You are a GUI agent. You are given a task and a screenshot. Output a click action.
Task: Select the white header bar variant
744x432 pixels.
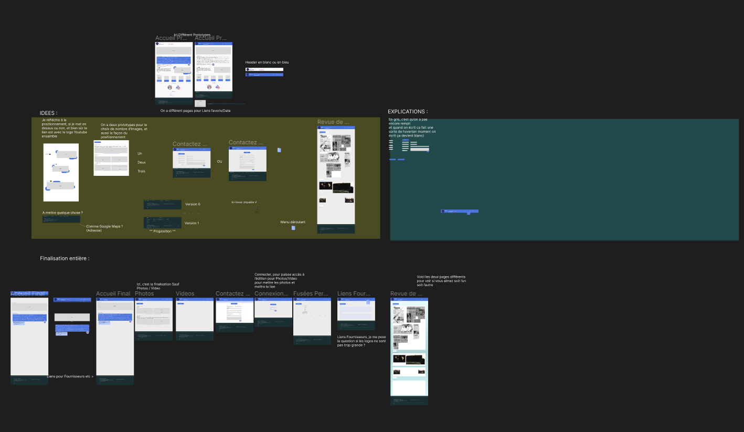point(264,69)
